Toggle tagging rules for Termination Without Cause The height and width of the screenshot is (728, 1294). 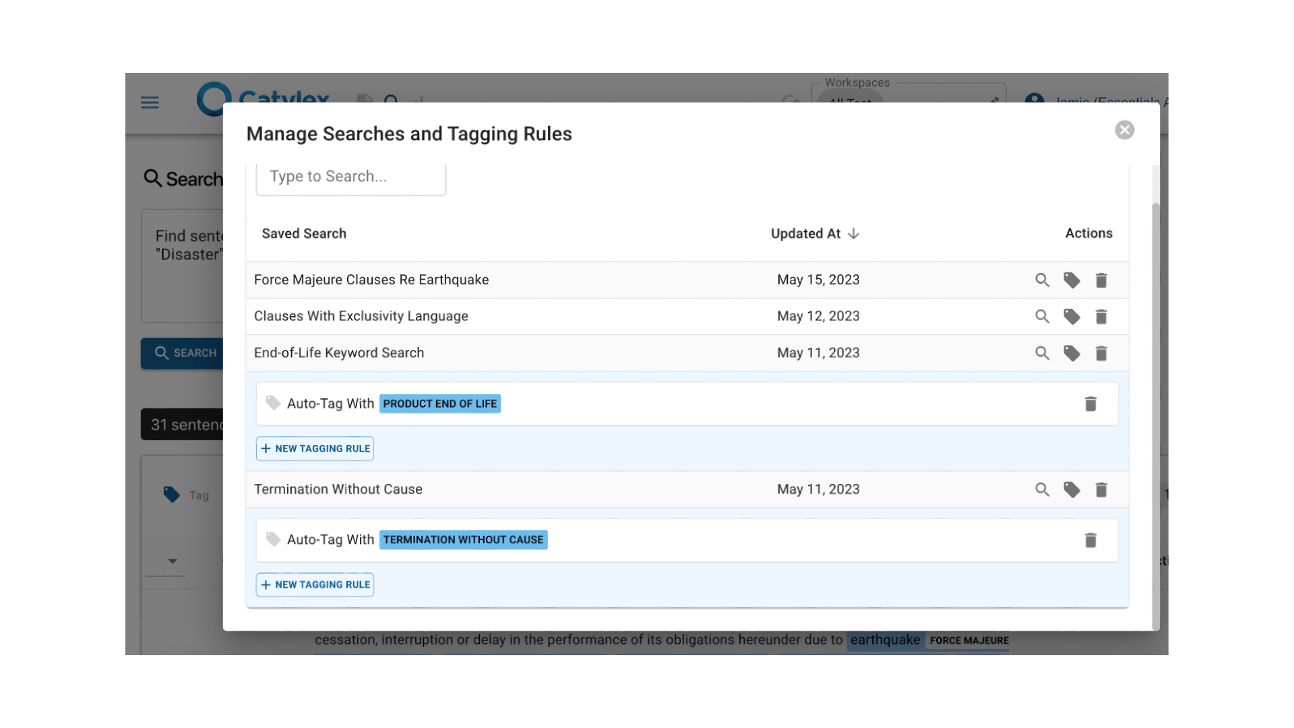(1072, 489)
